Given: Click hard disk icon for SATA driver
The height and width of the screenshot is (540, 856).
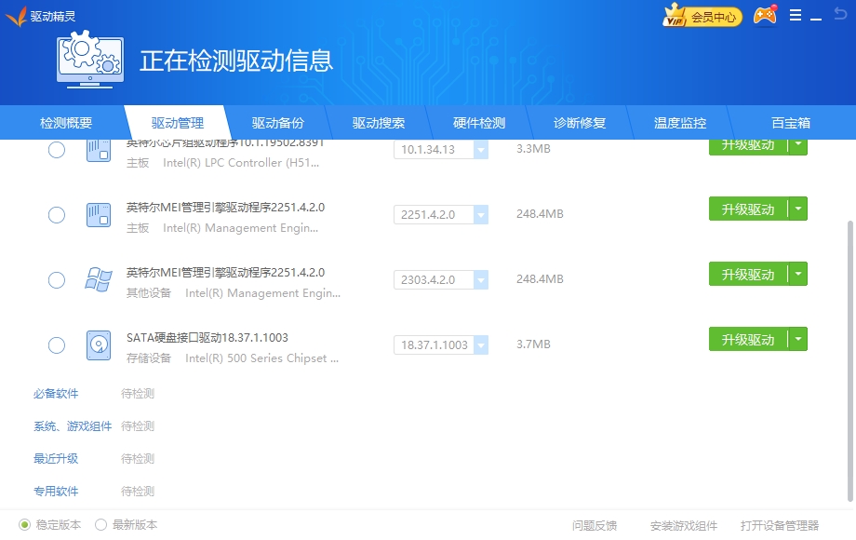Looking at the screenshot, I should 99,345.
